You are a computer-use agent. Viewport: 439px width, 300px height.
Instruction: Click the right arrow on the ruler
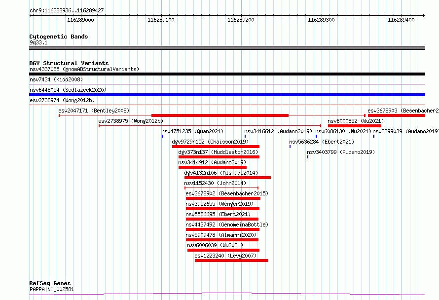423,15
